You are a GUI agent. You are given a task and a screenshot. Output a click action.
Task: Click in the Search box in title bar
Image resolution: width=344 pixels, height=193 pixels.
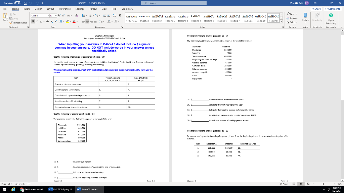coord(174,3)
